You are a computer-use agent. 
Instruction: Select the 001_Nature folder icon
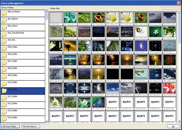click(4, 20)
